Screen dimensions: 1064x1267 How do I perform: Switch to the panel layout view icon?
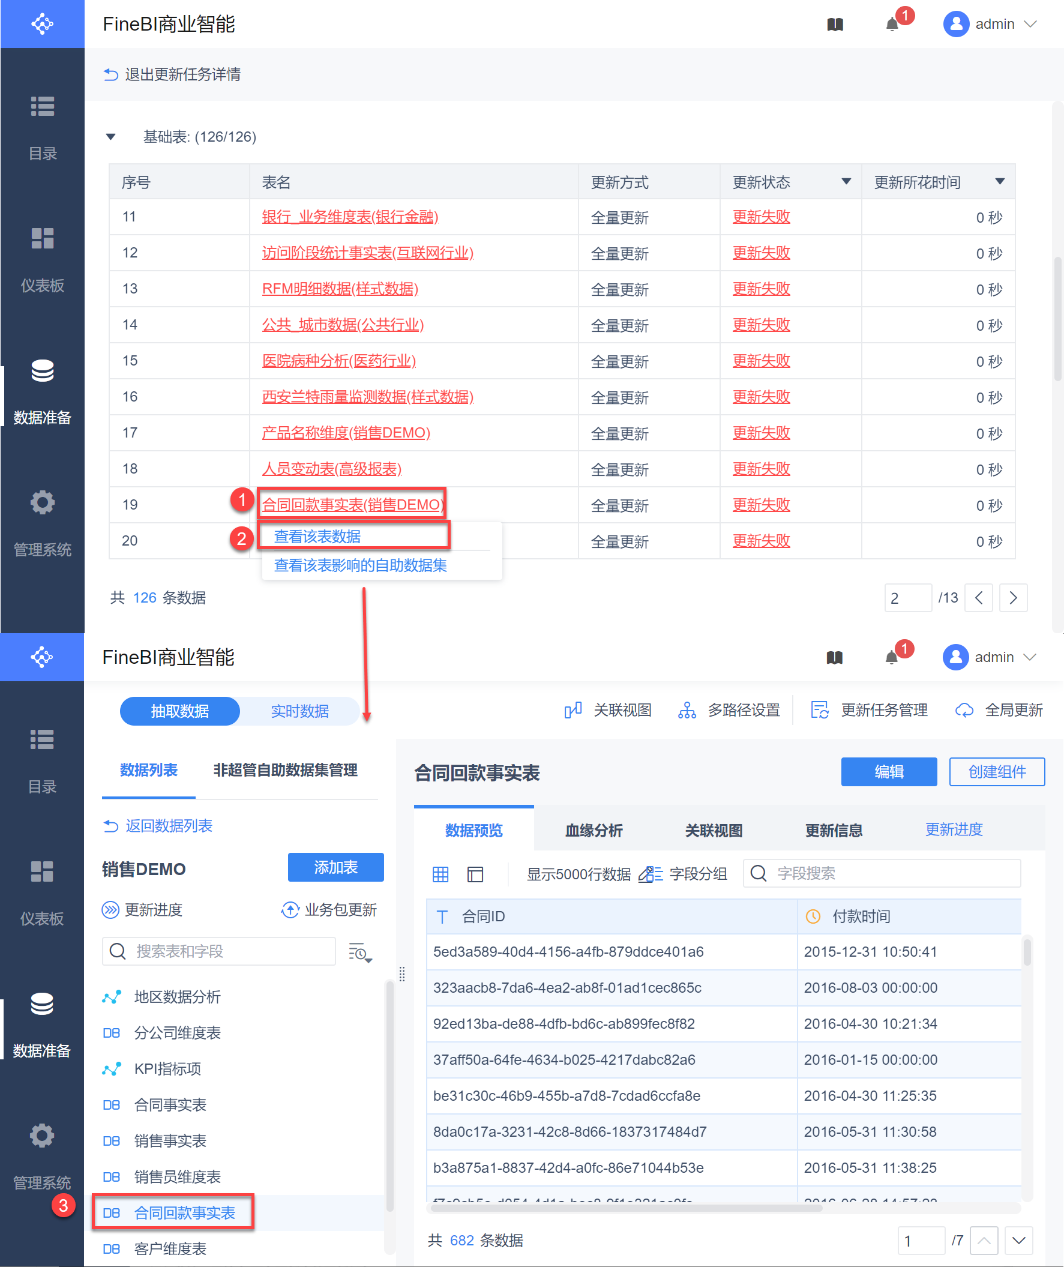pos(475,874)
